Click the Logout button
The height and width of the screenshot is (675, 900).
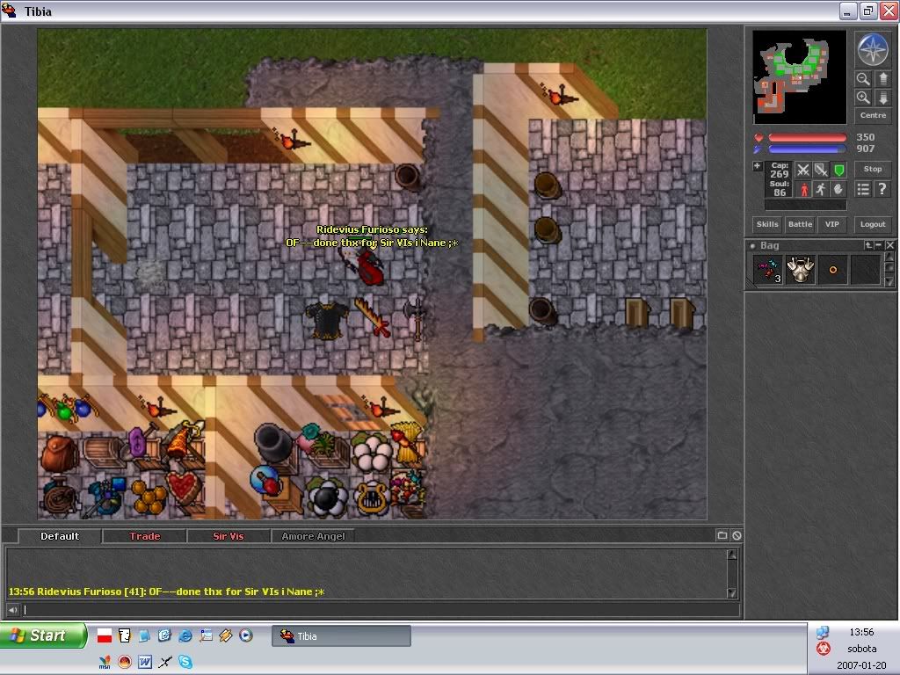pos(873,224)
